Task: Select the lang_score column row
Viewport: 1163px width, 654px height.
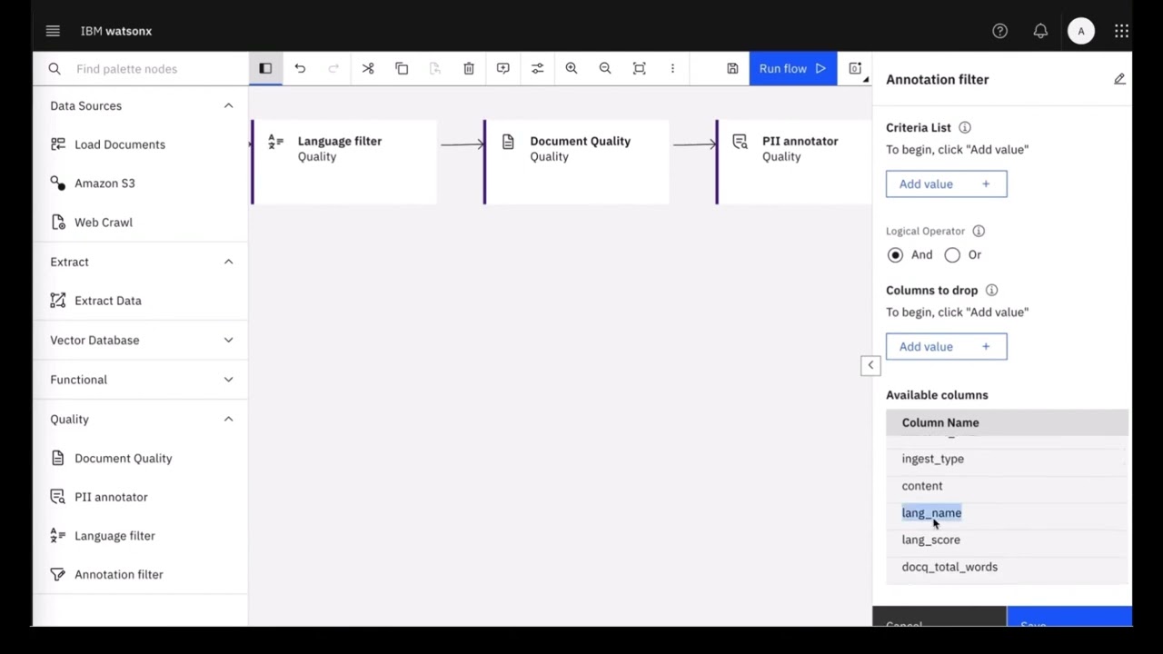Action: click(1007, 540)
